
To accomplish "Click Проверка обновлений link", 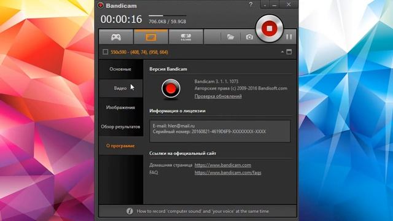I will (x=218, y=96).
